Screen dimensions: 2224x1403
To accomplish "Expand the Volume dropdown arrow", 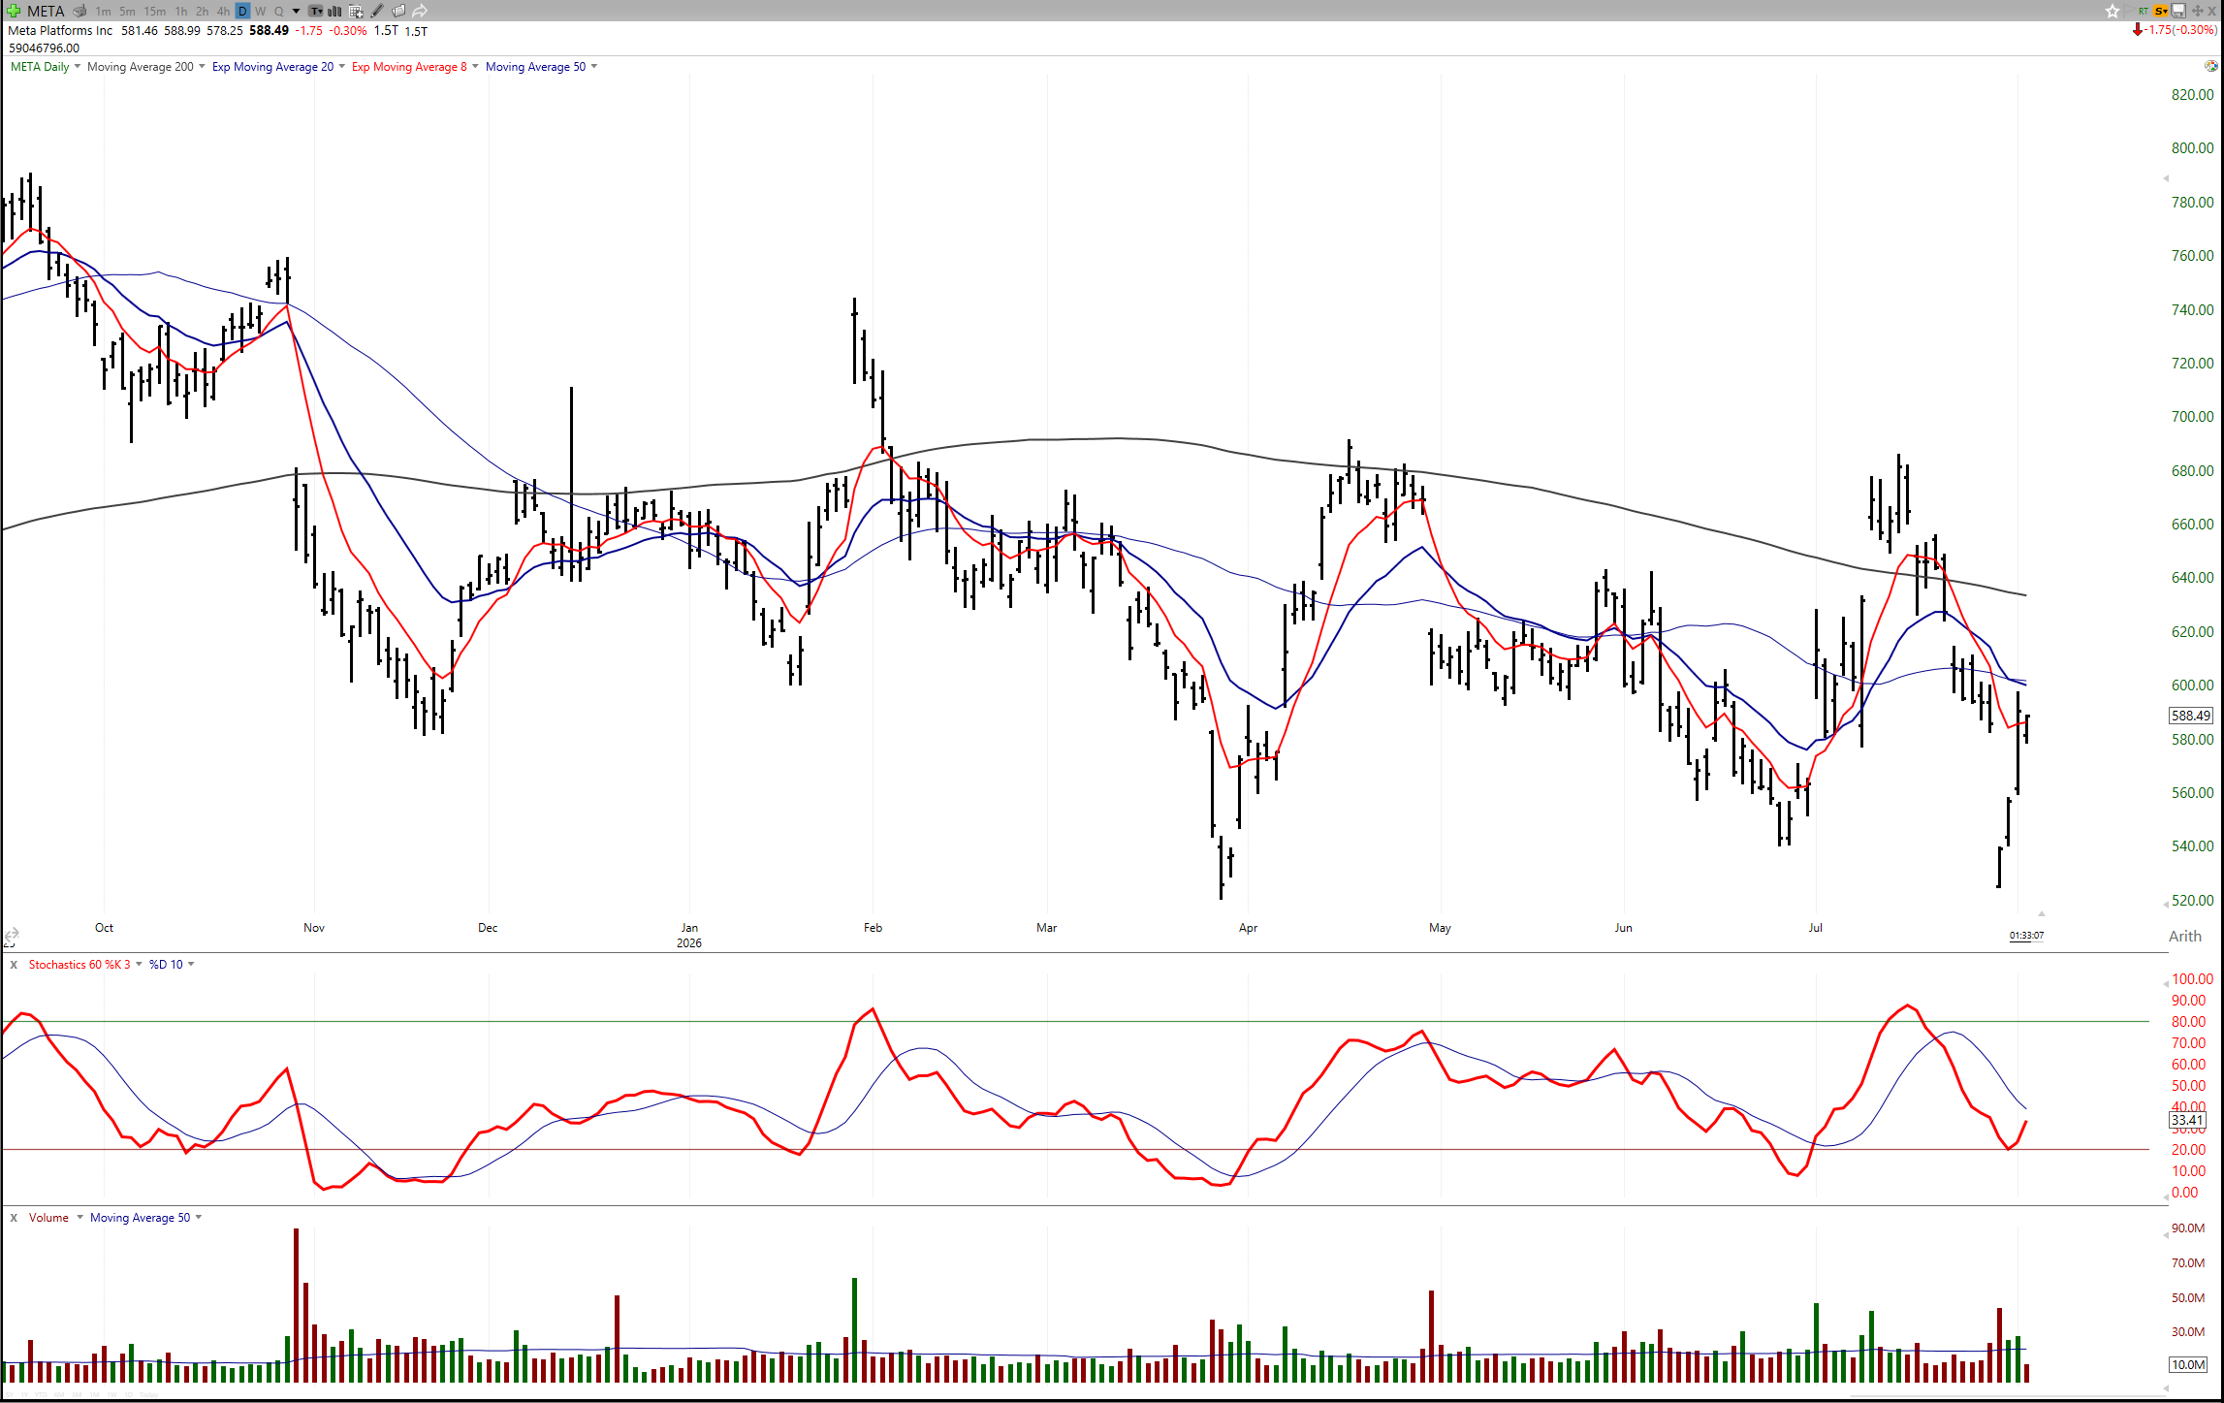I will 79,1218.
